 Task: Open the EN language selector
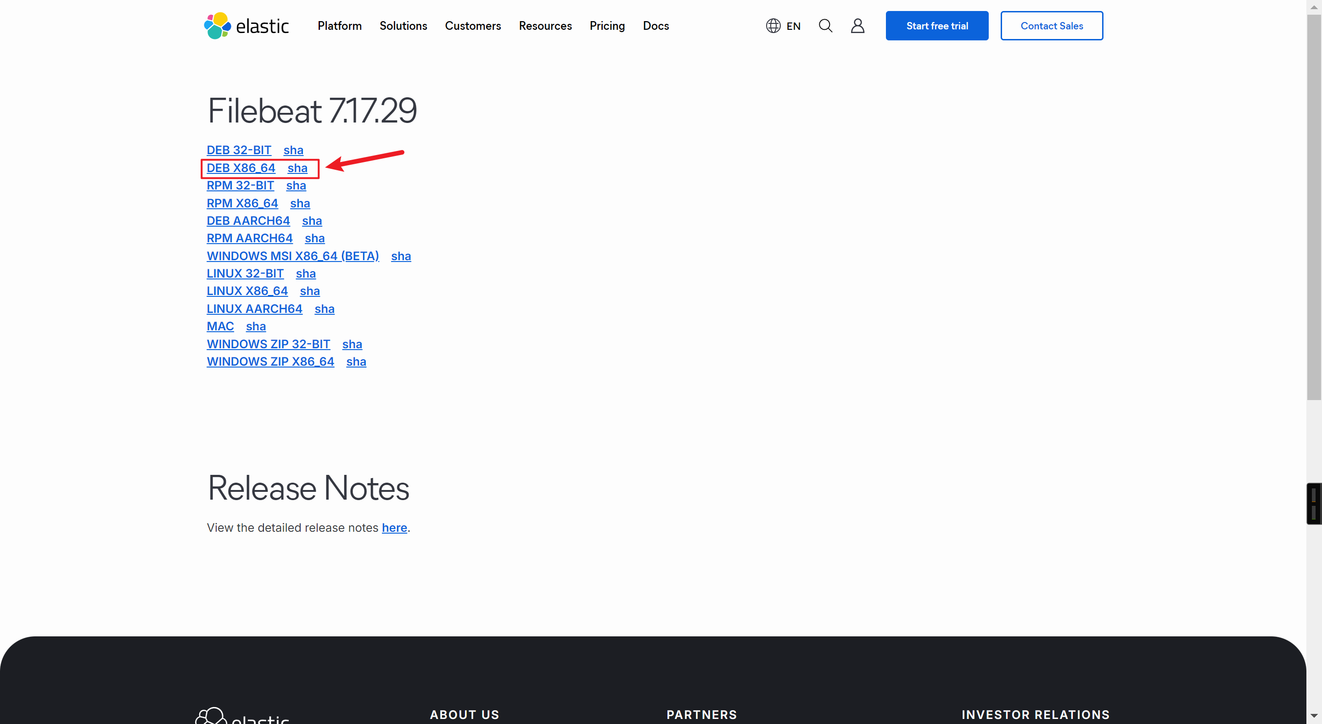(793, 26)
